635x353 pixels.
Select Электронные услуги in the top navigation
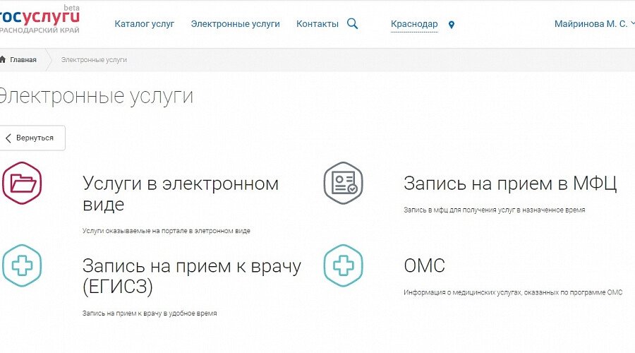pyautogui.click(x=235, y=24)
